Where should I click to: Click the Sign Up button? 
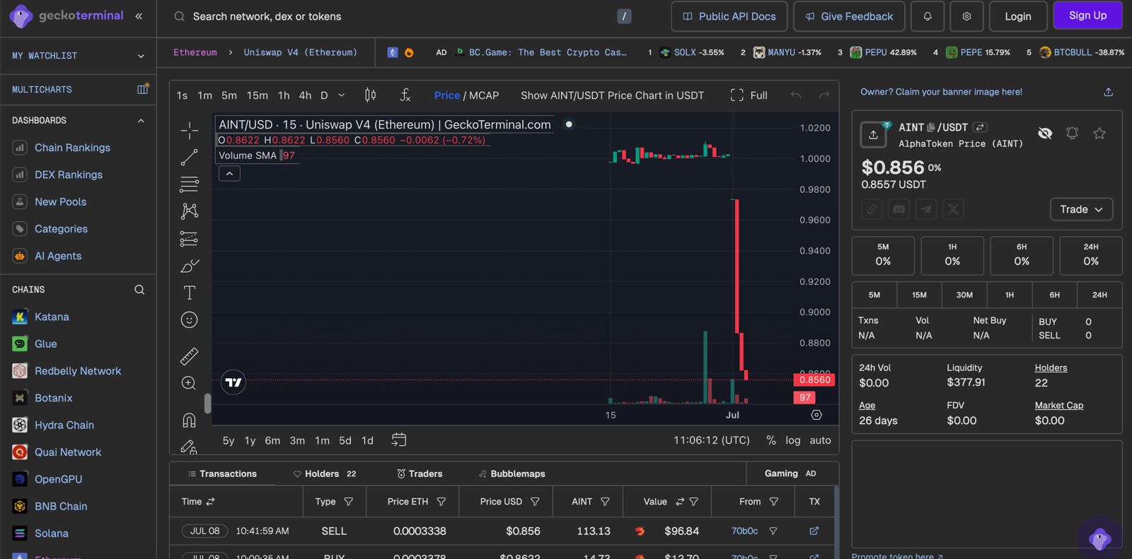[x=1087, y=16]
